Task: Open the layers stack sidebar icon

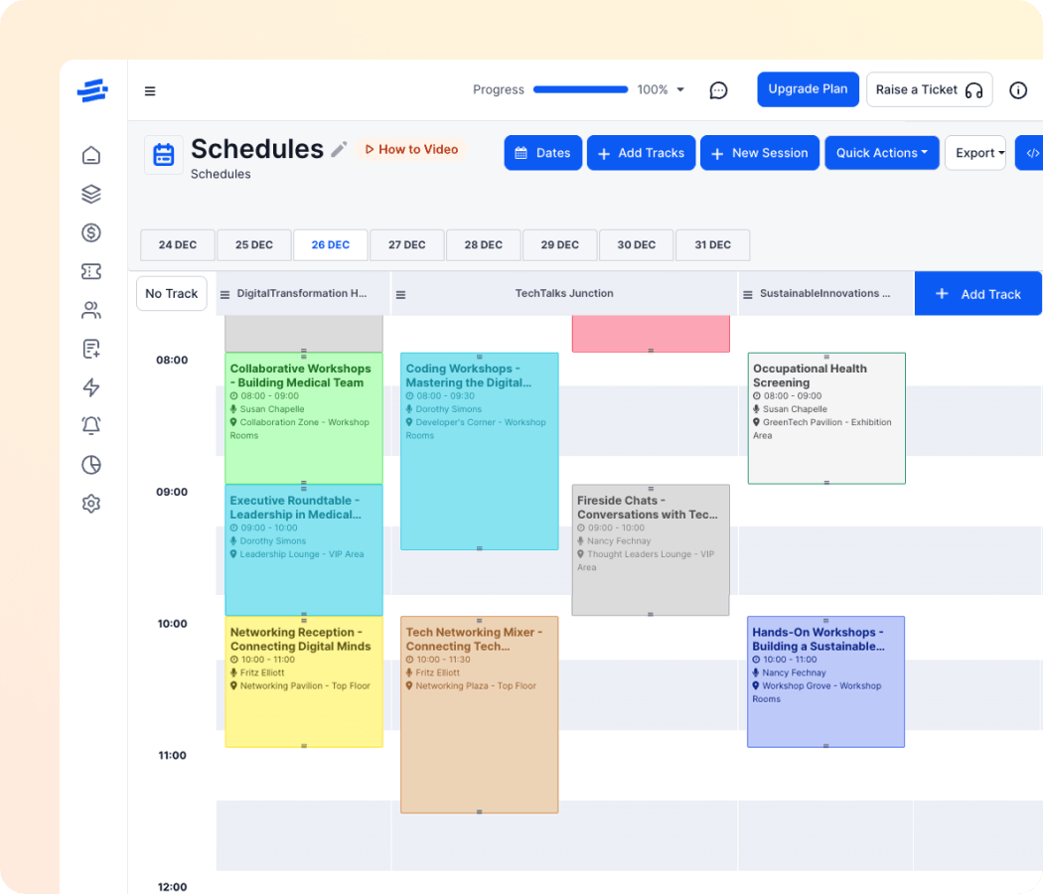Action: (x=91, y=194)
